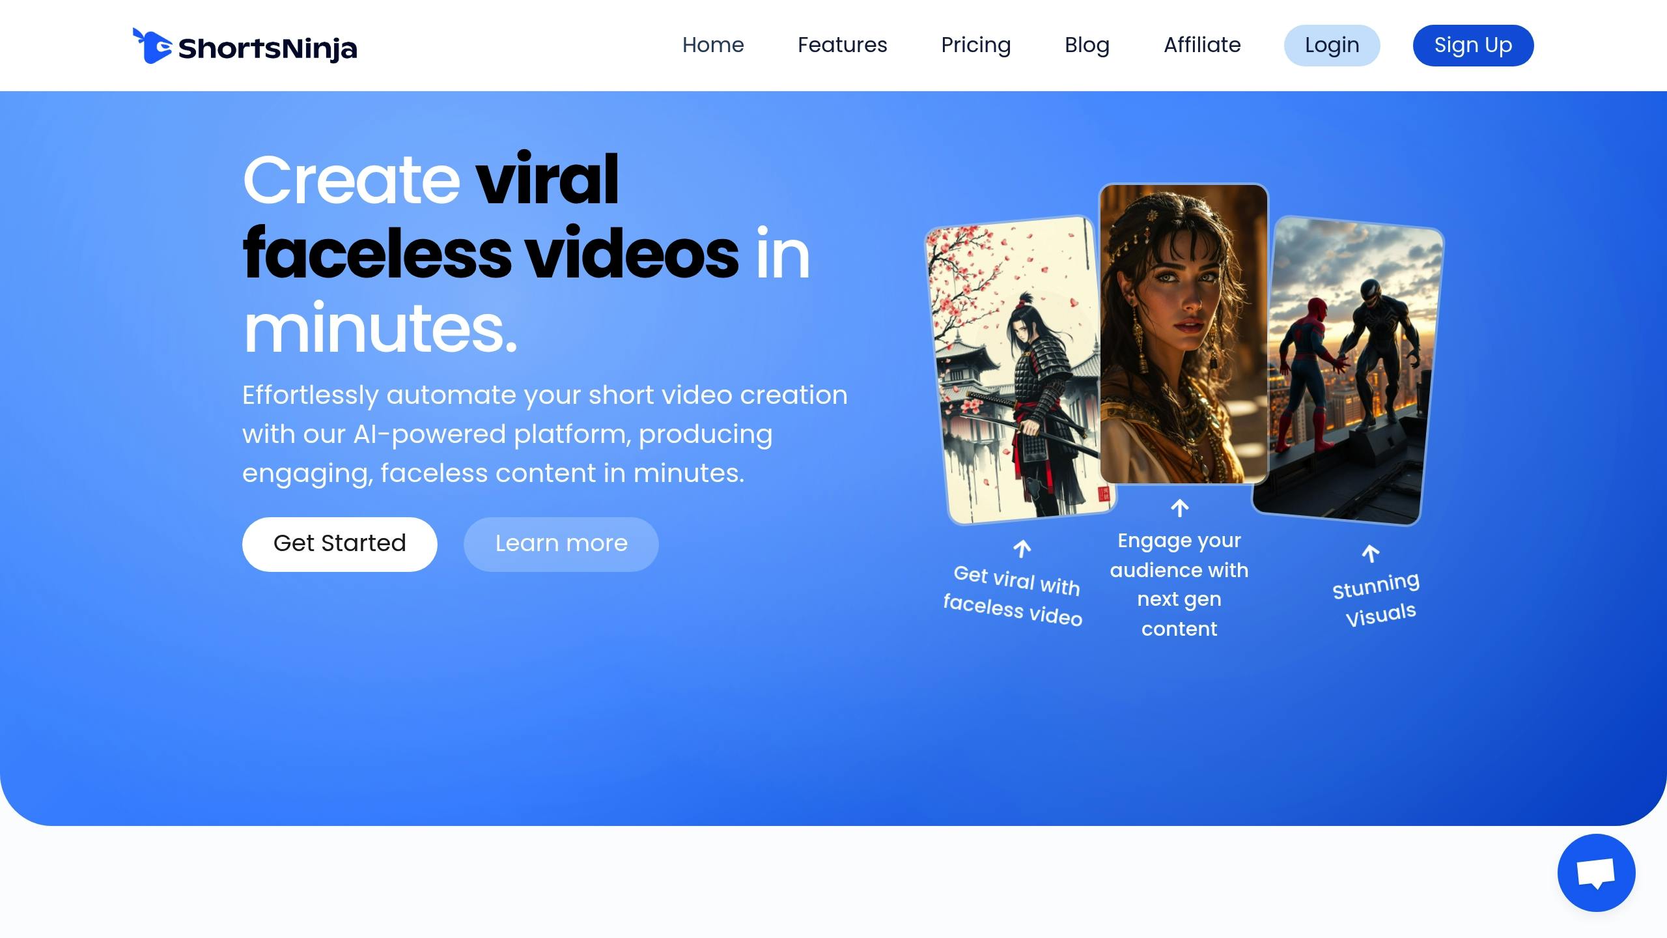Click the Login button
1667x938 pixels.
[x=1332, y=46]
